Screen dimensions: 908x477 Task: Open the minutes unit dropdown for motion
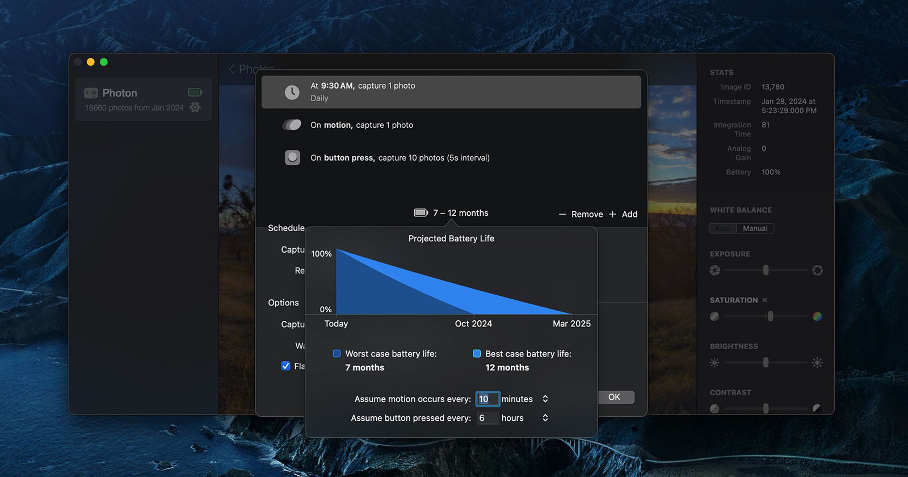point(545,399)
